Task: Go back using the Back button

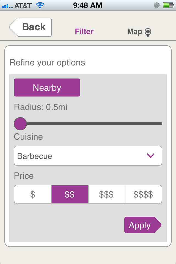Action: pos(31,27)
